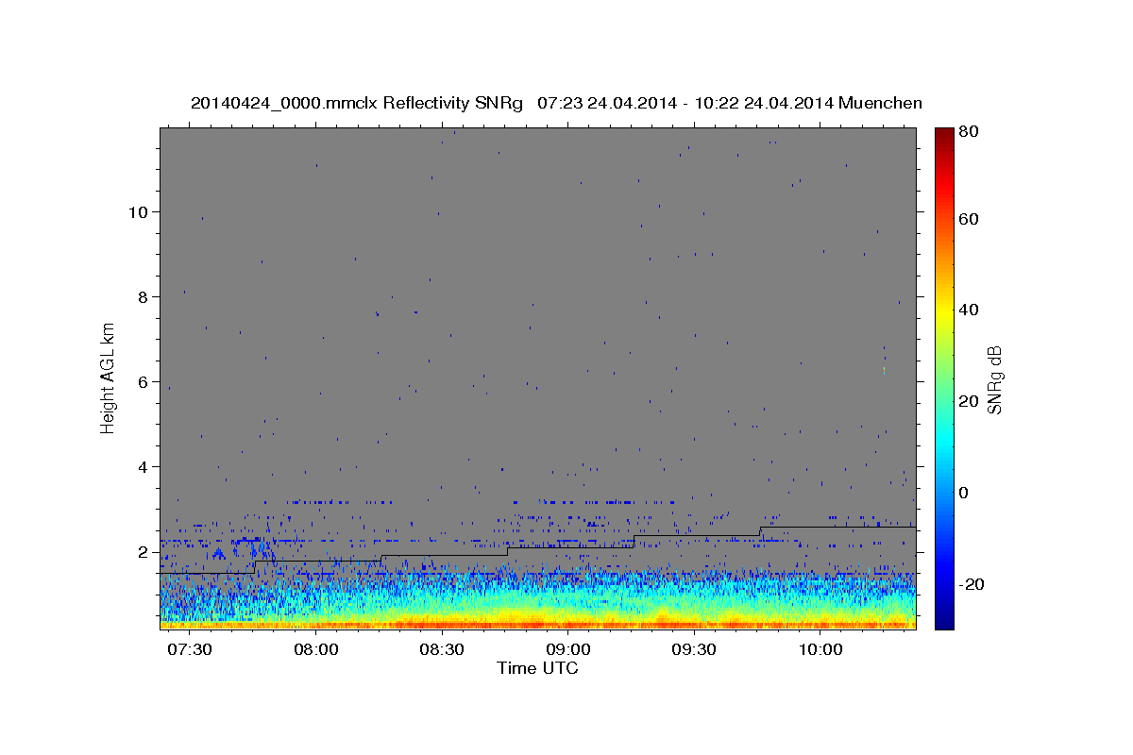Click the strong red-orange echo layer near ground
Viewport: 1133px width, 755px height.
(537, 623)
